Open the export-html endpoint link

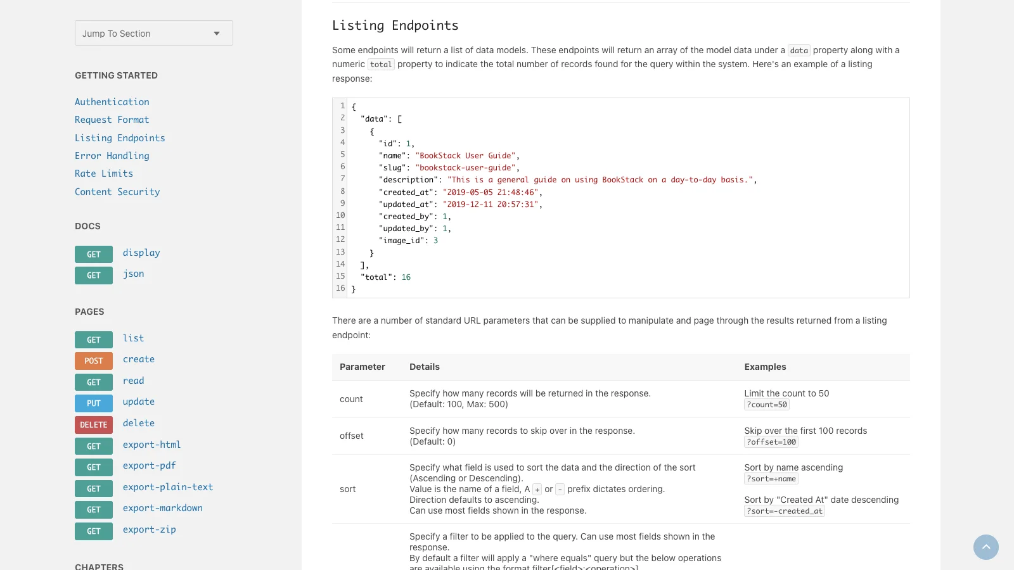[152, 445]
